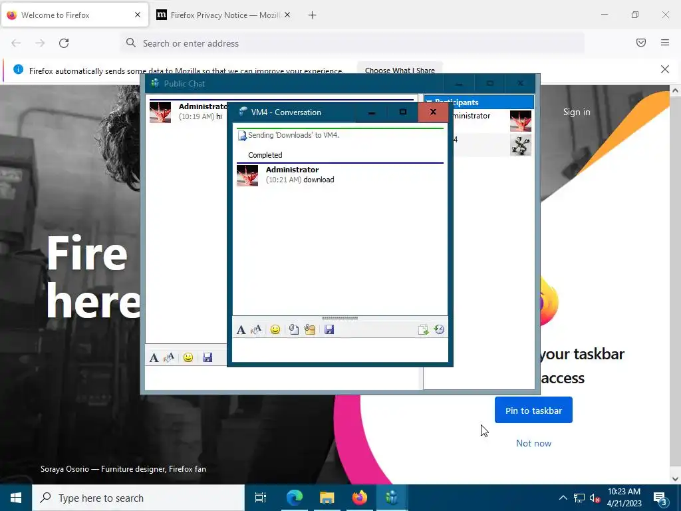Click font icon in Public Chat toolbar

pos(154,357)
